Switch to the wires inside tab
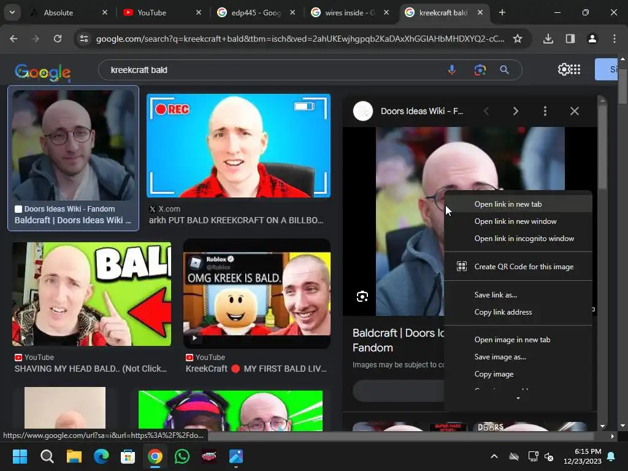Image resolution: width=628 pixels, height=471 pixels. pos(350,12)
